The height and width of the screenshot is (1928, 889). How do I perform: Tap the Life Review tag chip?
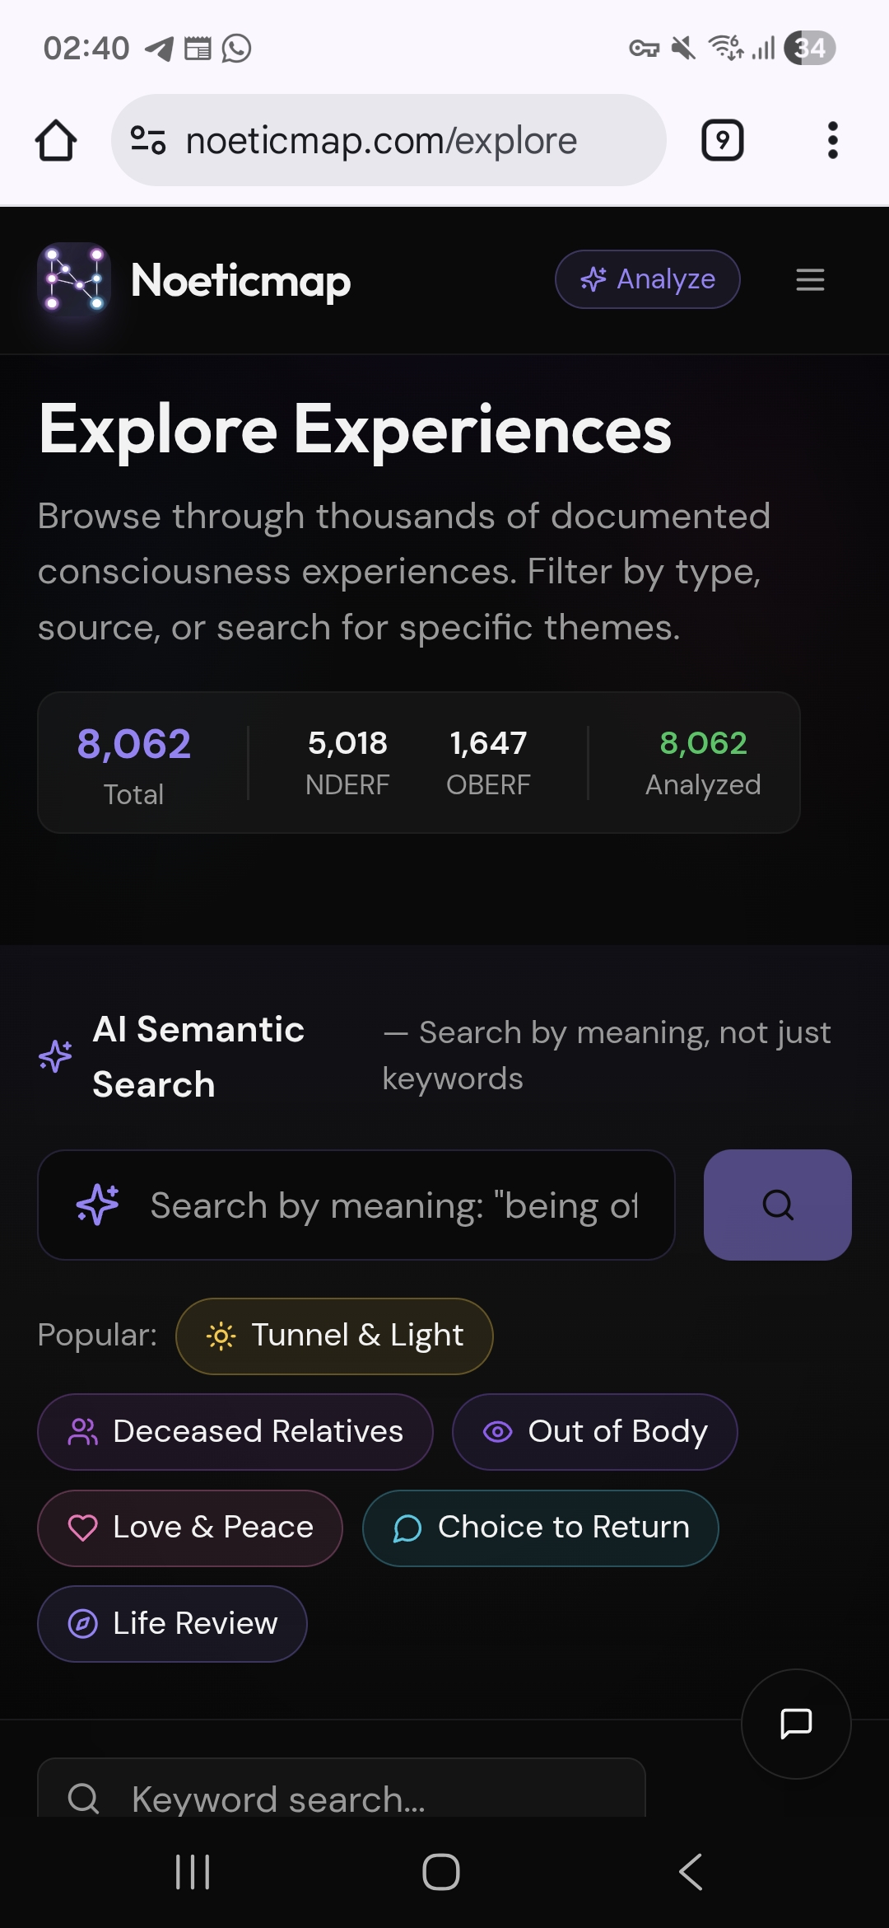[x=172, y=1623]
